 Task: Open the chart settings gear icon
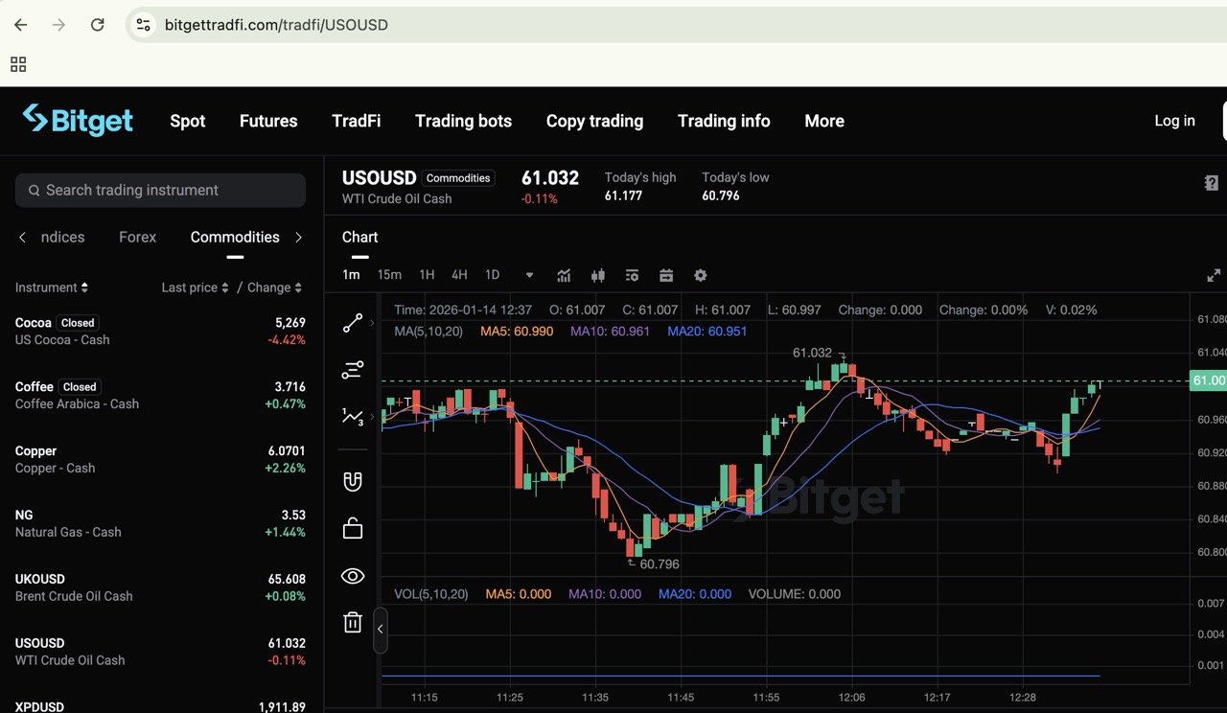tap(701, 275)
